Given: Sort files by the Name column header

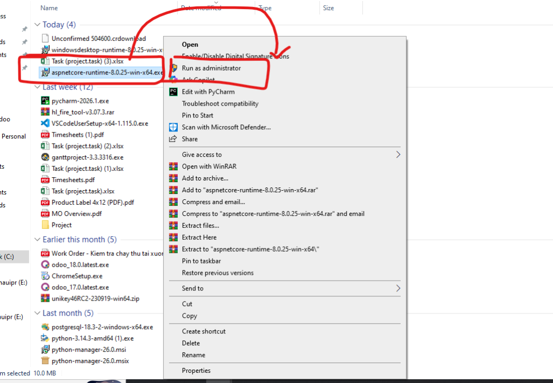Looking at the screenshot, I should pos(49,8).
